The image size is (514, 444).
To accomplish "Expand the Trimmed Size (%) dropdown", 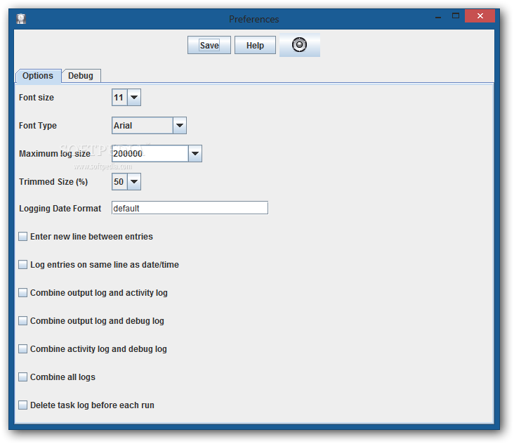I will point(134,182).
